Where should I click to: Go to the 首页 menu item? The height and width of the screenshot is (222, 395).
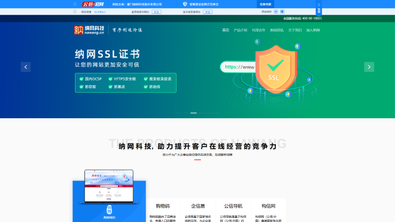225,30
